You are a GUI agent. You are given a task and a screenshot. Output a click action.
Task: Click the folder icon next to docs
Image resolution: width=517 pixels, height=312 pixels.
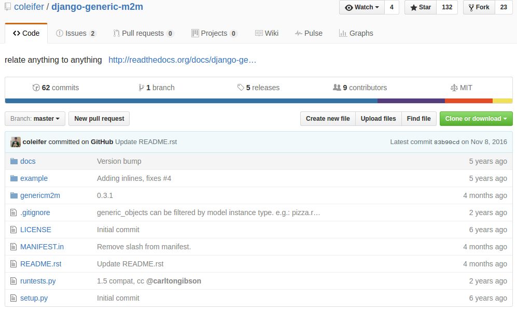[x=14, y=161]
